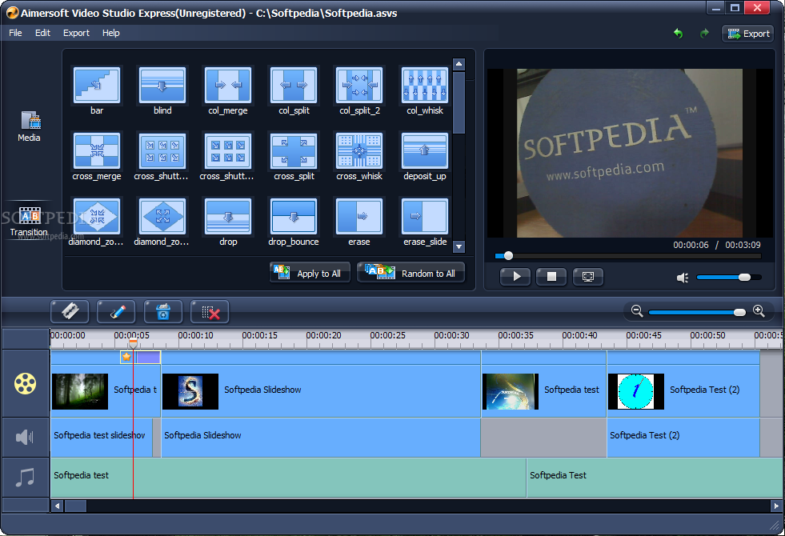Open the Help menu
The image size is (785, 536).
tap(111, 33)
